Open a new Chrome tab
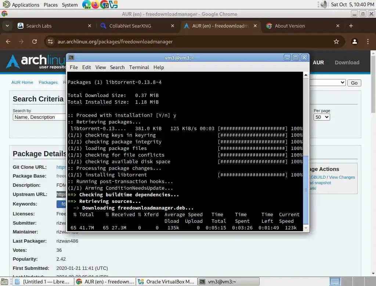 351,26
